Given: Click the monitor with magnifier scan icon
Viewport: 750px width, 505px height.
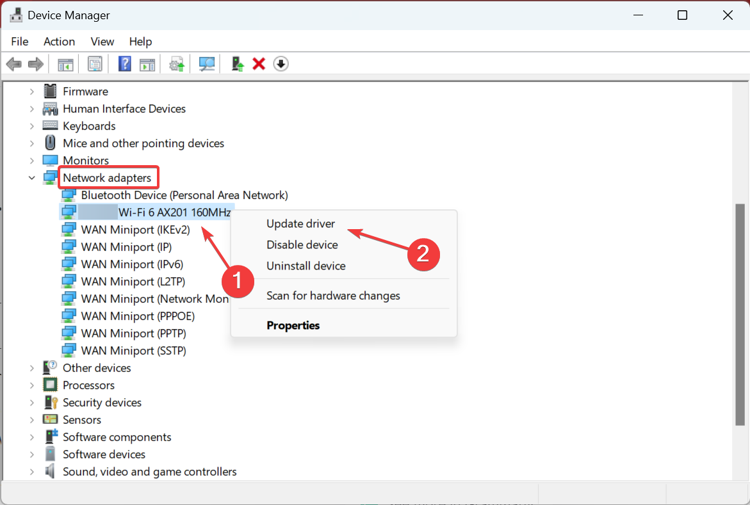Looking at the screenshot, I should (x=206, y=64).
